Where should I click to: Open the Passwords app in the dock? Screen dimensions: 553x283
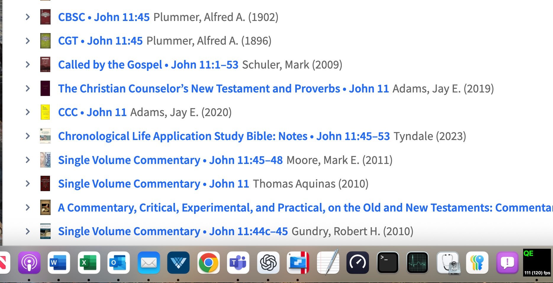[477, 263]
